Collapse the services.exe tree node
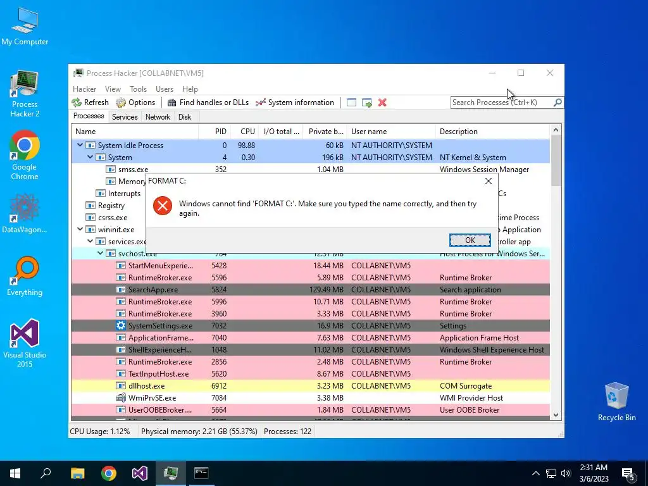The width and height of the screenshot is (648, 486). (x=90, y=241)
